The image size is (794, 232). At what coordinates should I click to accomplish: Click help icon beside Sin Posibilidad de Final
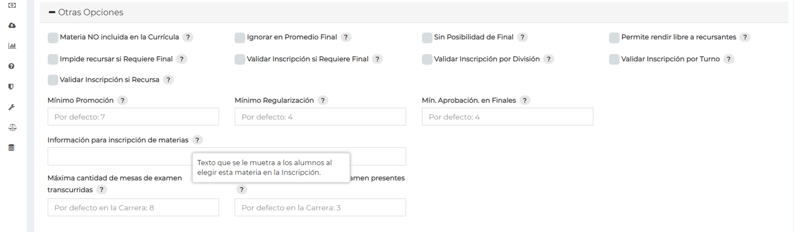522,37
